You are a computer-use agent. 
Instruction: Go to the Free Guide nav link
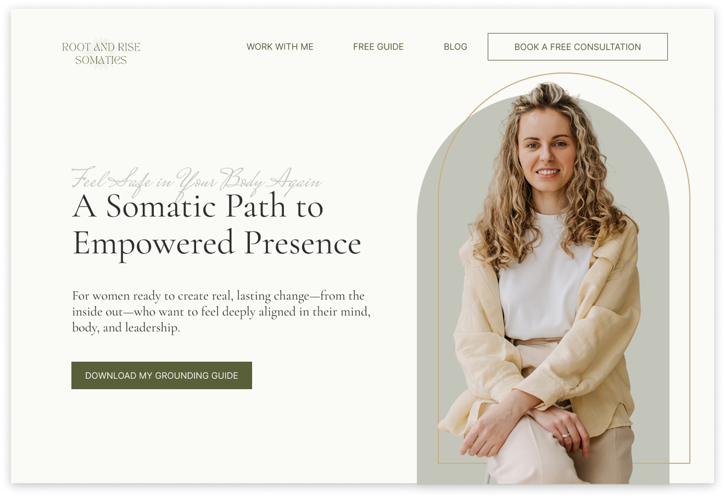[378, 47]
